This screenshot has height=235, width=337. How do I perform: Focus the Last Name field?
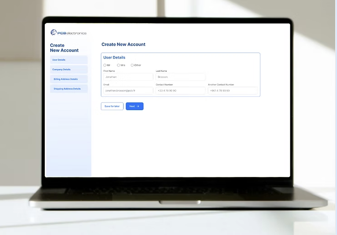tap(180, 77)
